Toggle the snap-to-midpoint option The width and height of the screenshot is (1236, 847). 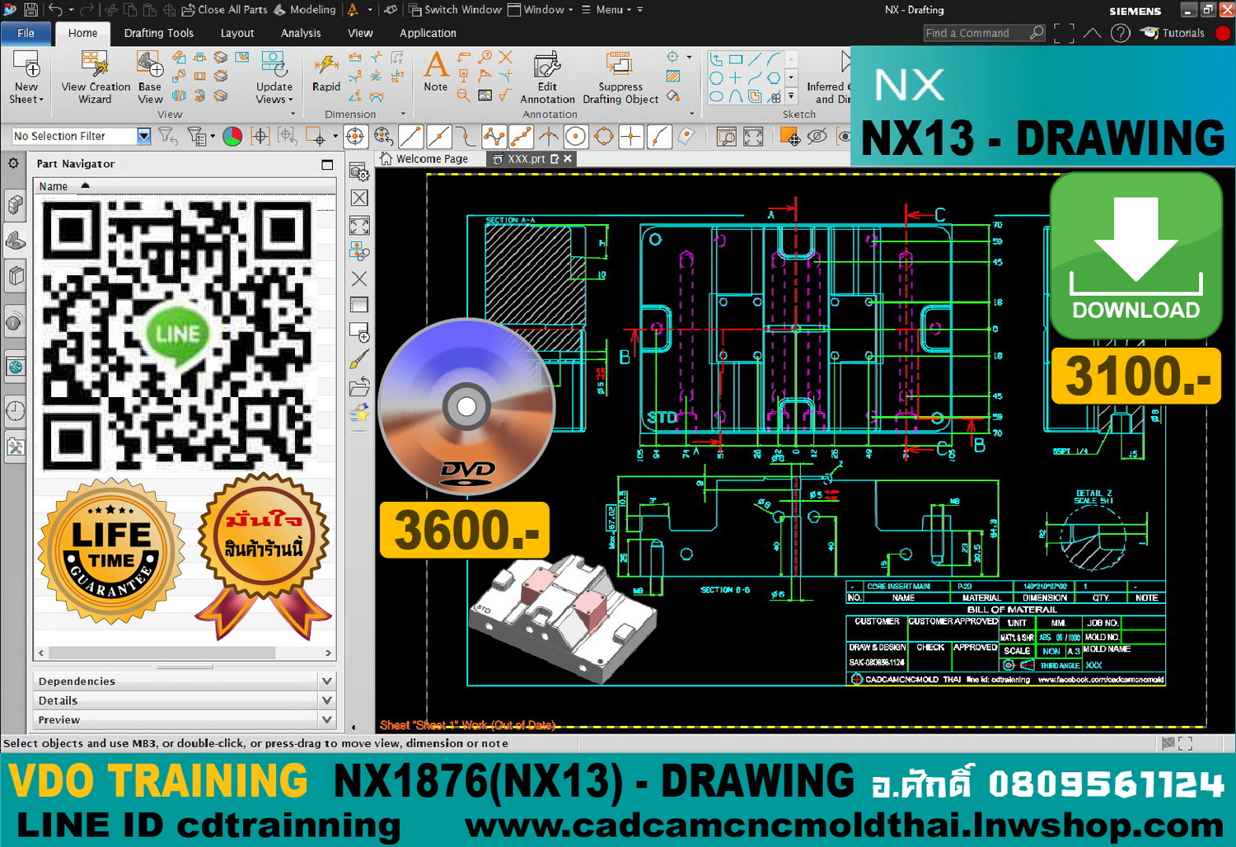[438, 137]
